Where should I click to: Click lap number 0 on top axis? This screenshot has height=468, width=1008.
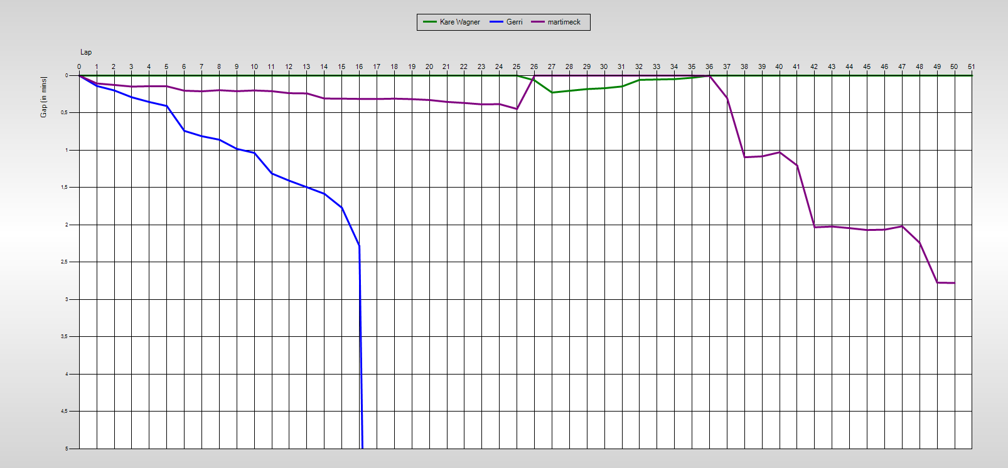pos(79,66)
